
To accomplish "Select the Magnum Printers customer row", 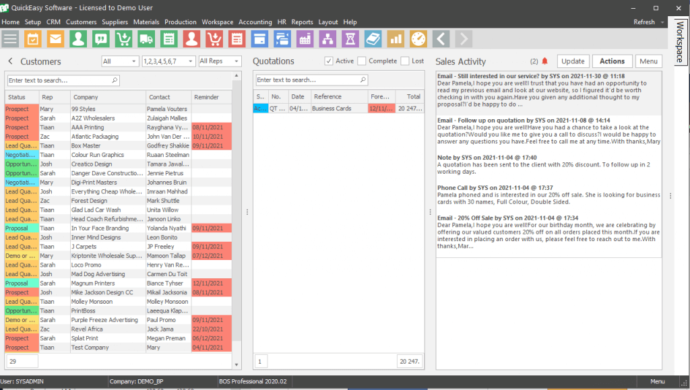I will point(119,283).
